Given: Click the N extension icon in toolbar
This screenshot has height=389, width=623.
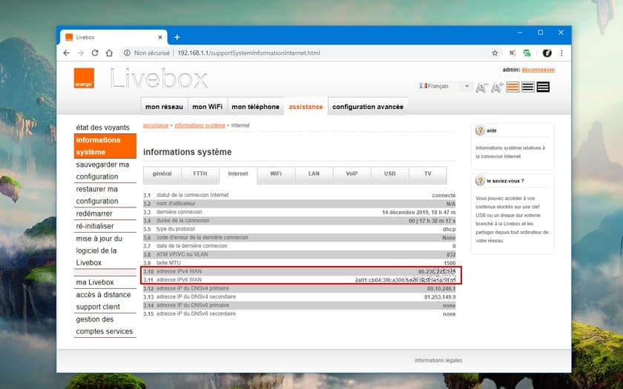Looking at the screenshot, I should (512, 53).
